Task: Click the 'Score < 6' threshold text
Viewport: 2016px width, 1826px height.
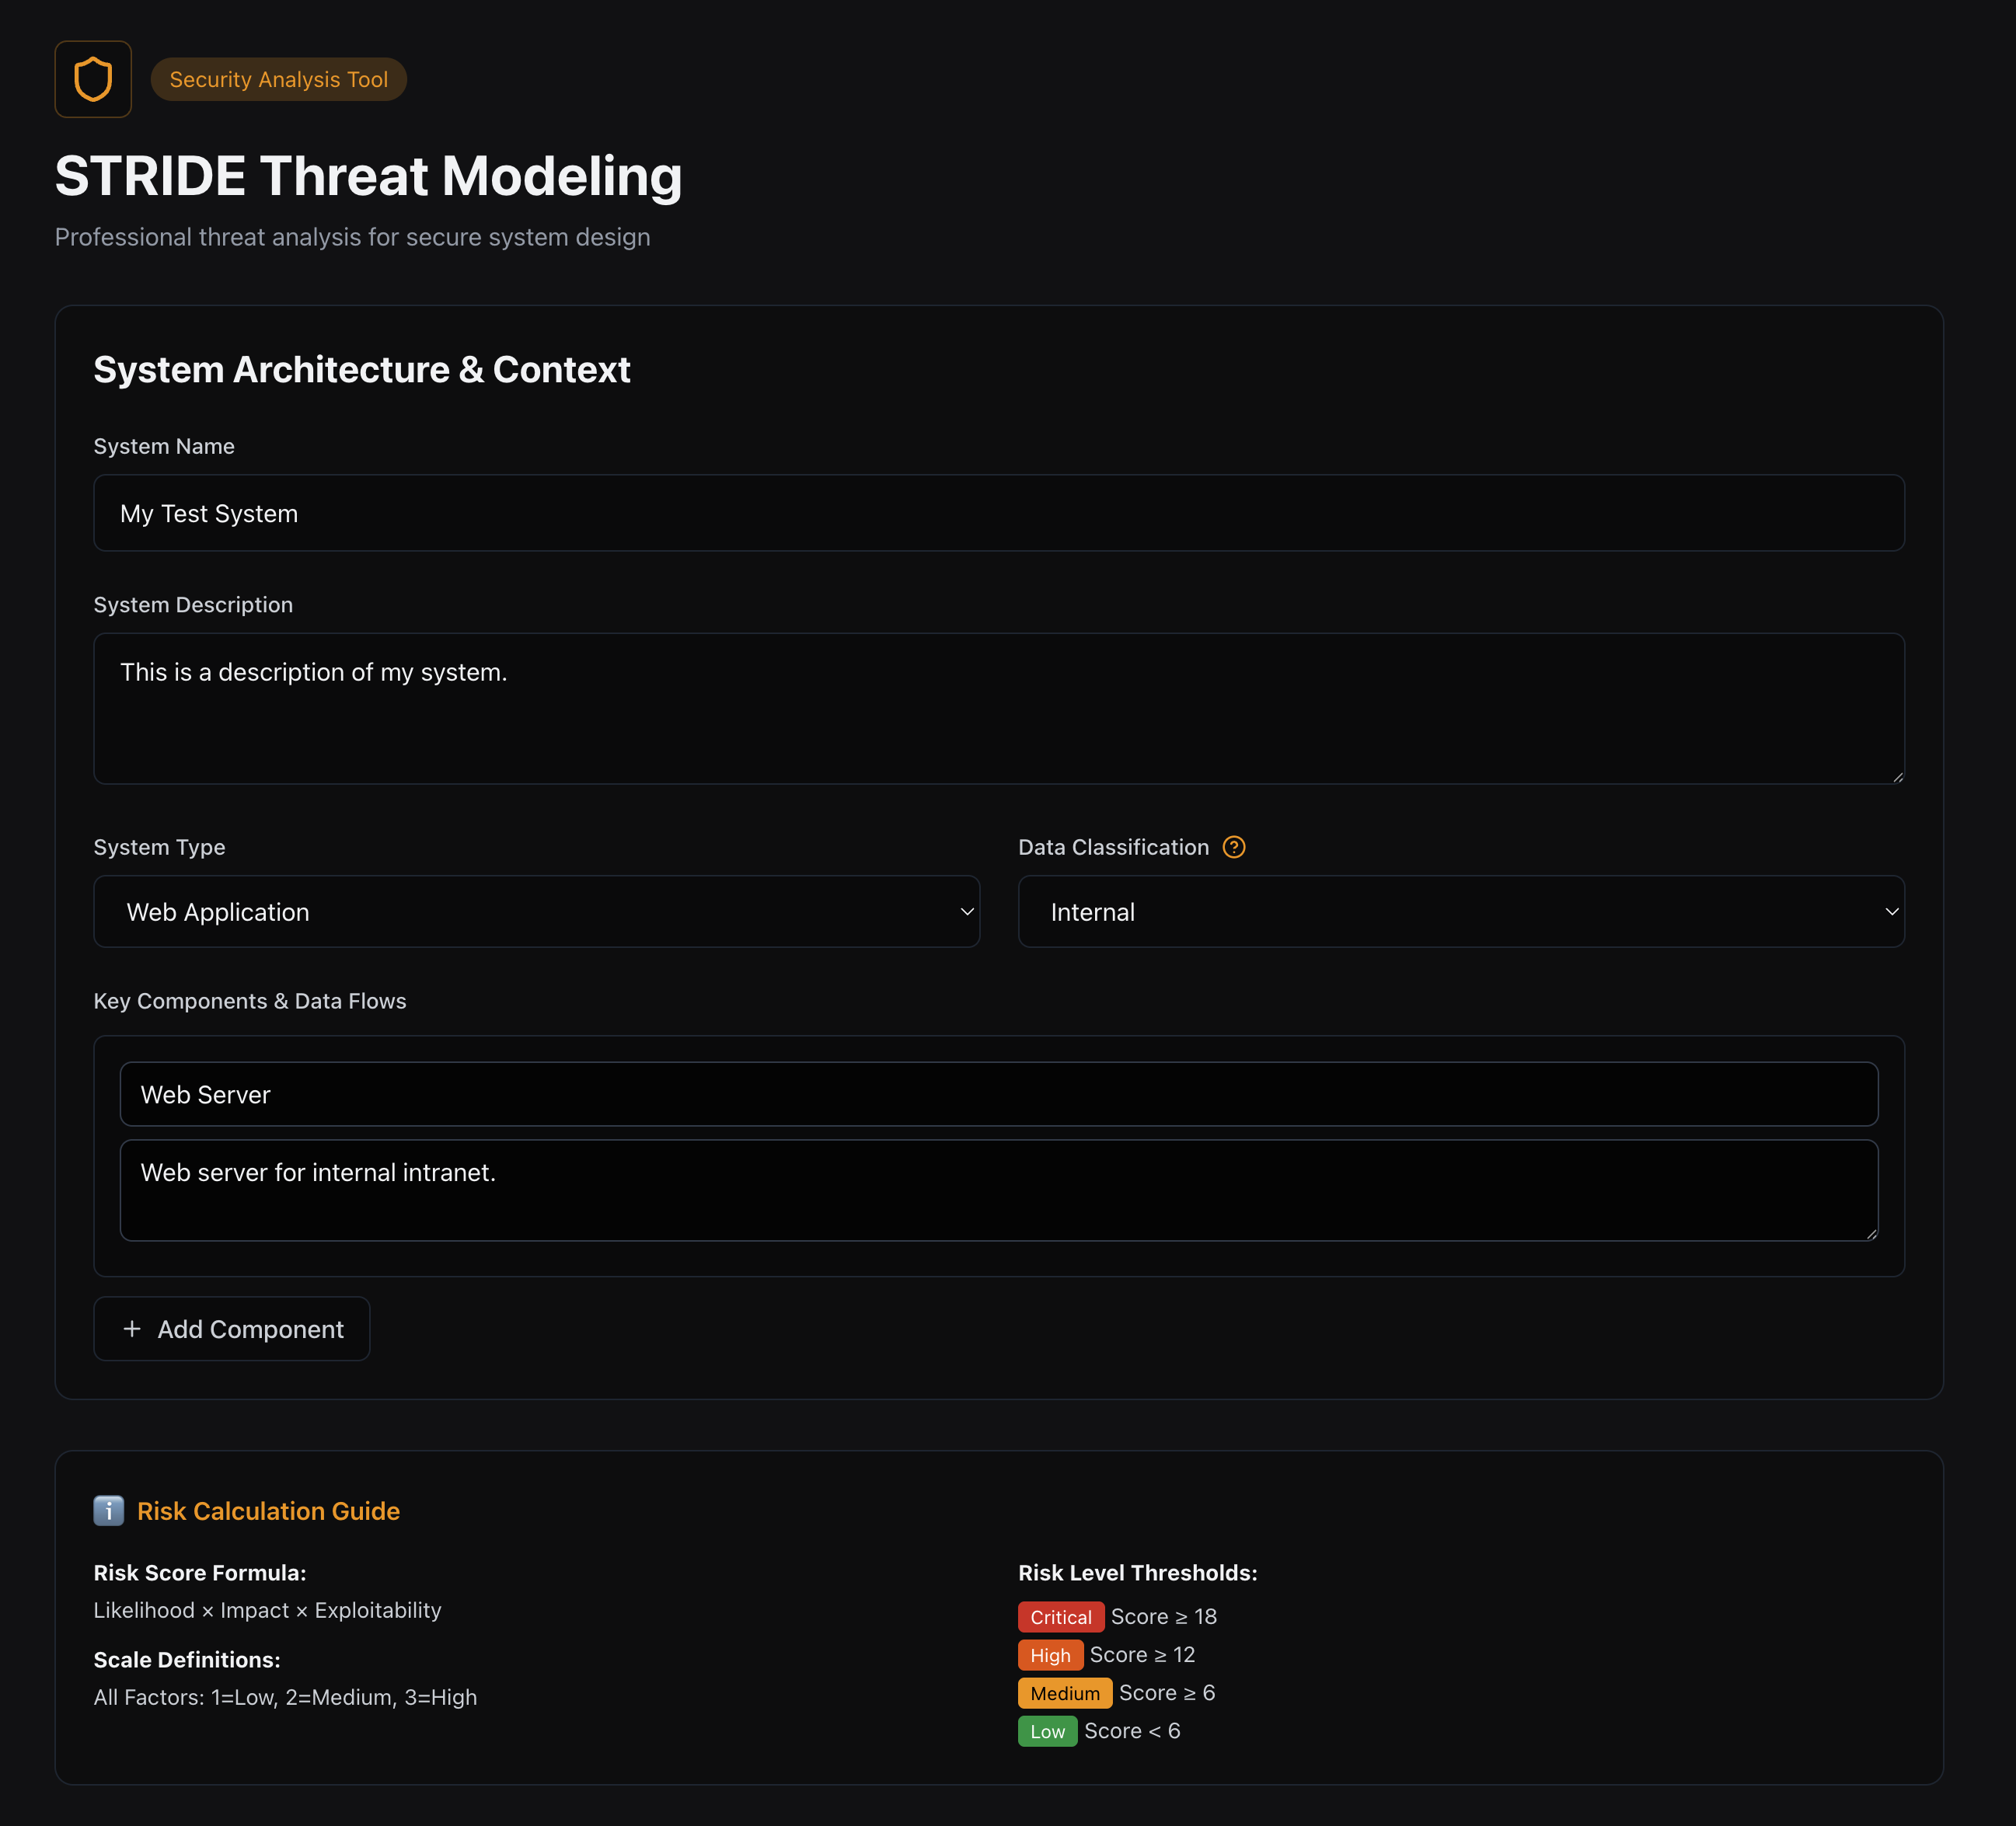Action: coord(1132,1731)
